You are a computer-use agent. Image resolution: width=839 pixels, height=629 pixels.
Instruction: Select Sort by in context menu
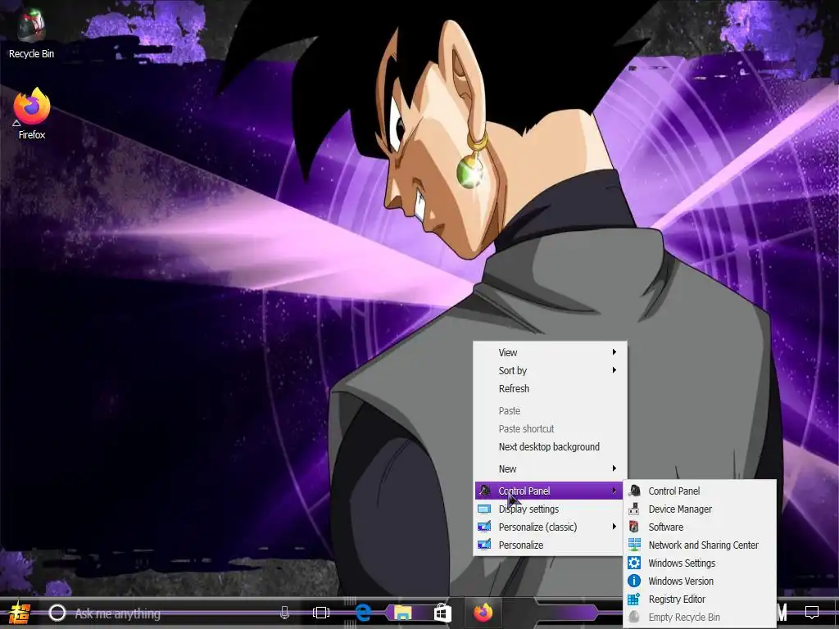coord(550,371)
